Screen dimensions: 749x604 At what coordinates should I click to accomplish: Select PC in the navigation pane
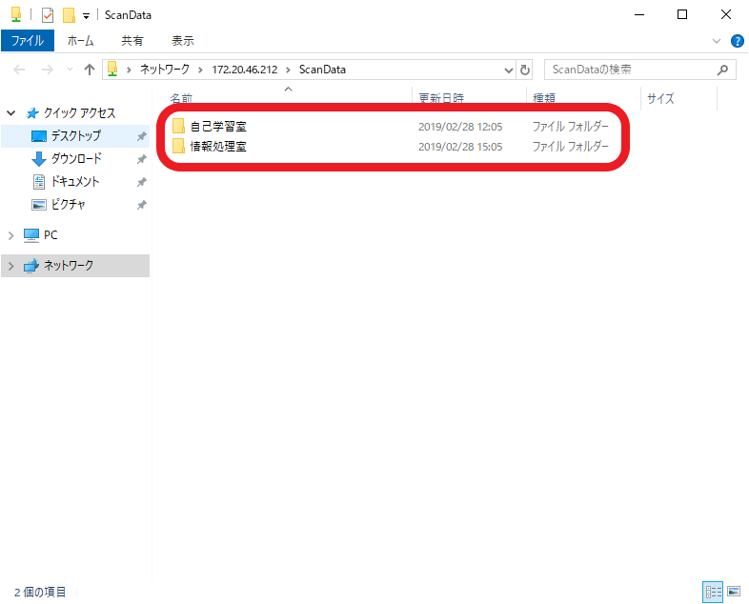51,235
